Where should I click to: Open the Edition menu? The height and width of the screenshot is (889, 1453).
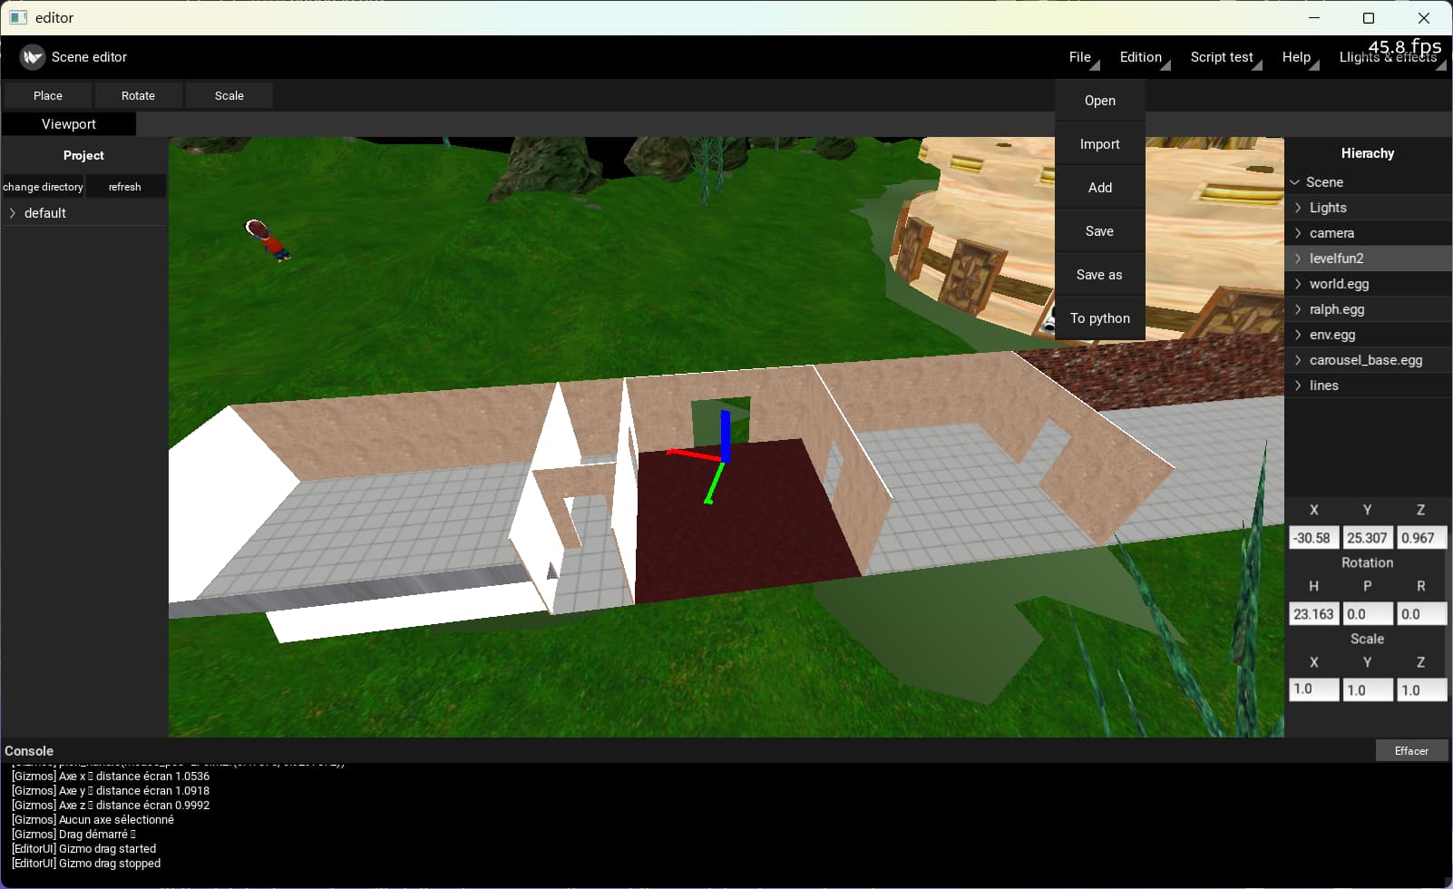tap(1140, 57)
